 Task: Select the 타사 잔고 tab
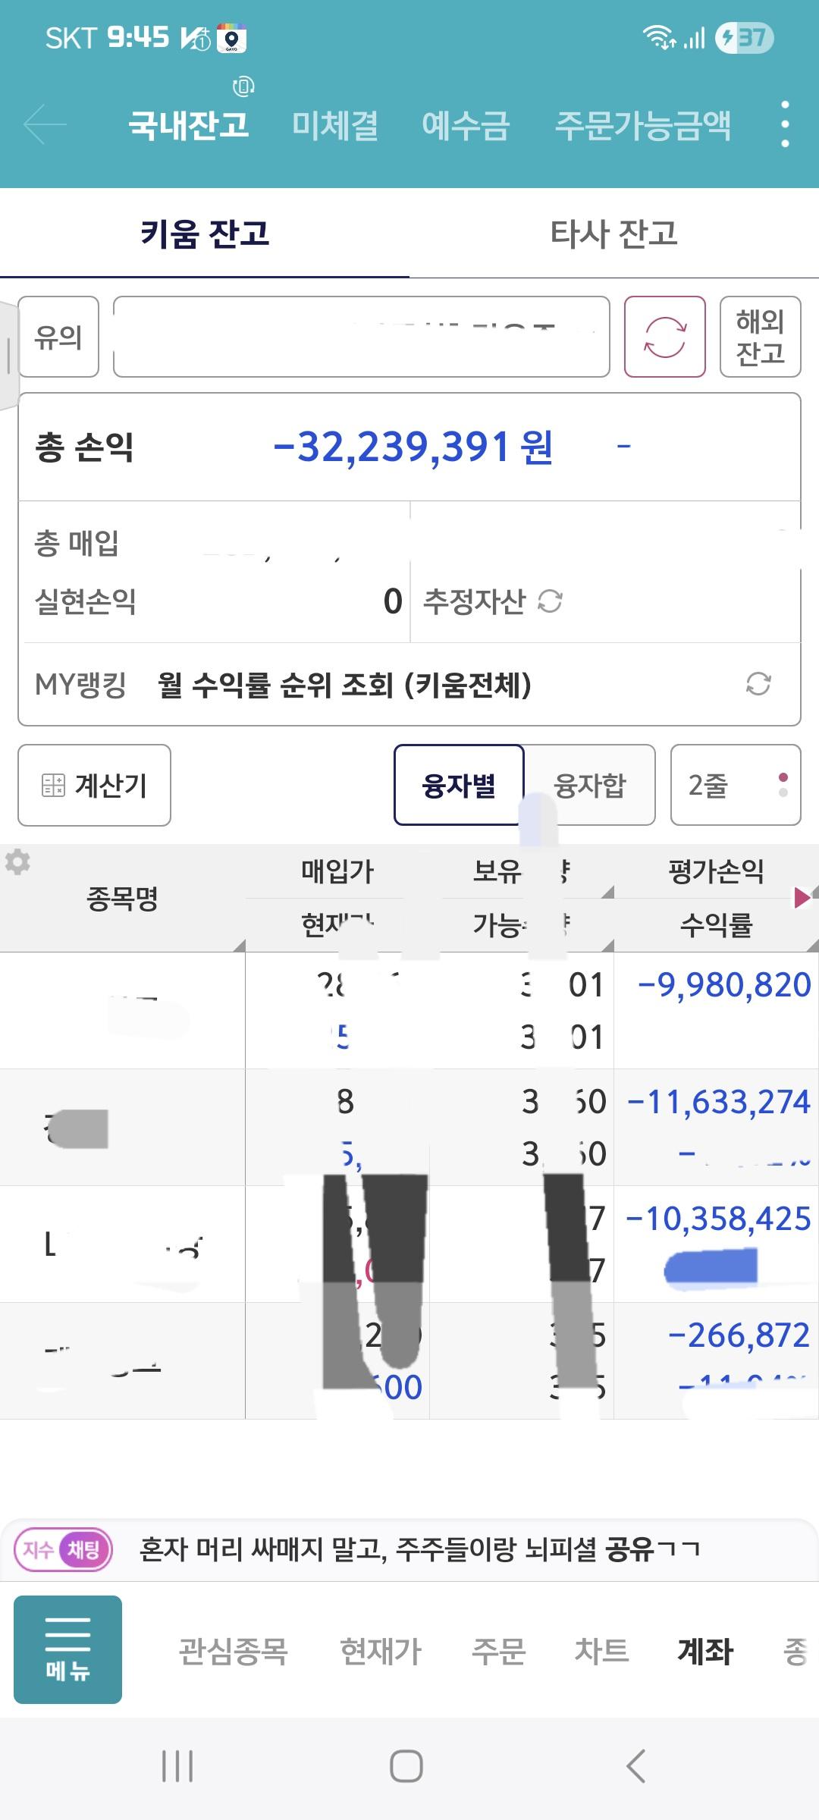click(614, 233)
